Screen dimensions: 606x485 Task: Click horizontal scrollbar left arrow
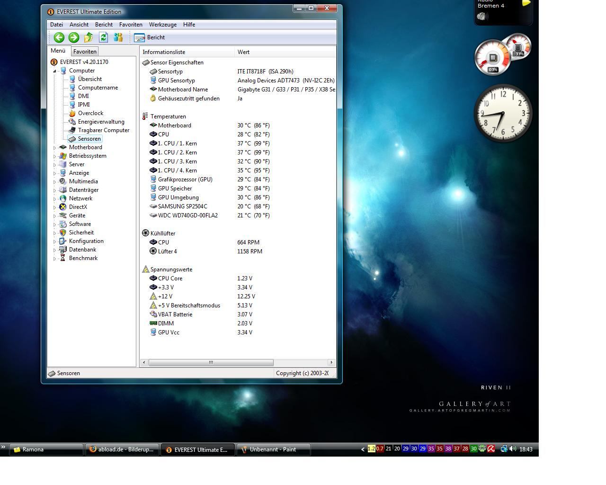click(144, 363)
